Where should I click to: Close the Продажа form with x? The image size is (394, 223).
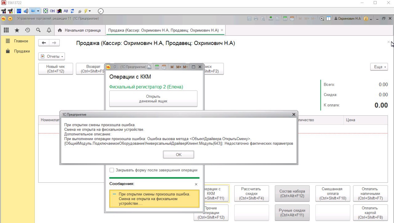click(x=388, y=42)
